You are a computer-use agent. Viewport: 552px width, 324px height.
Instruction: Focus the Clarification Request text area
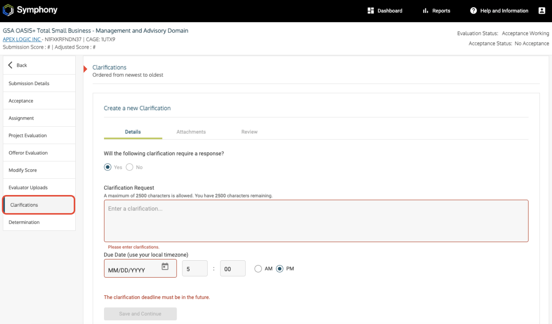point(316,221)
